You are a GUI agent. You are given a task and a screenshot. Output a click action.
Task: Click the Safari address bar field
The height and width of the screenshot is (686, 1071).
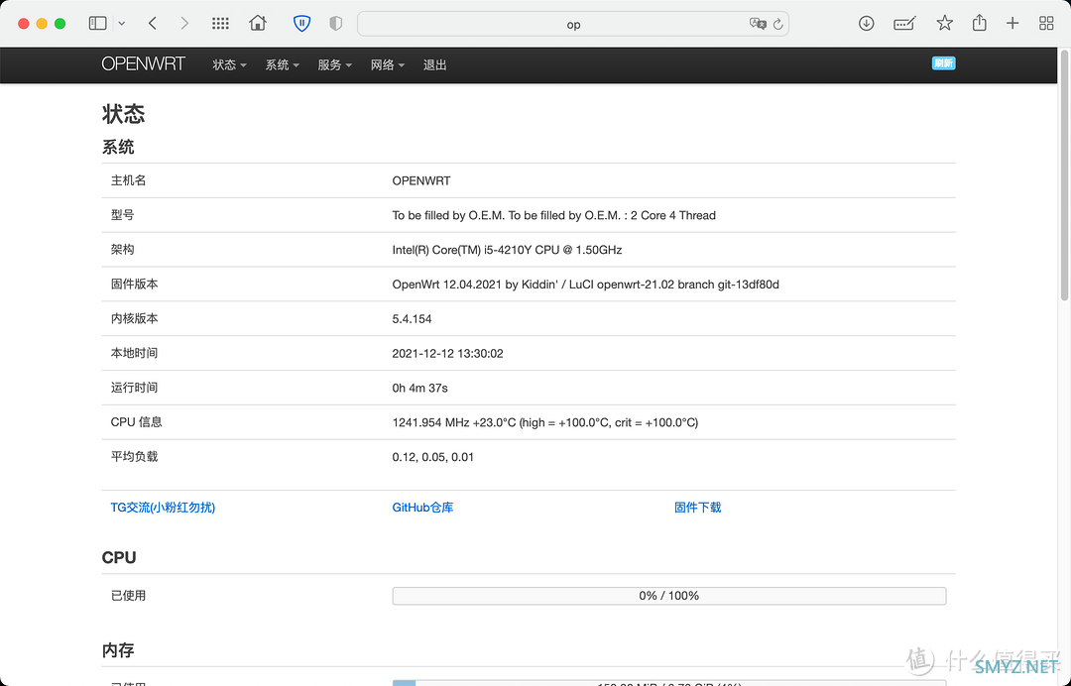tap(572, 24)
